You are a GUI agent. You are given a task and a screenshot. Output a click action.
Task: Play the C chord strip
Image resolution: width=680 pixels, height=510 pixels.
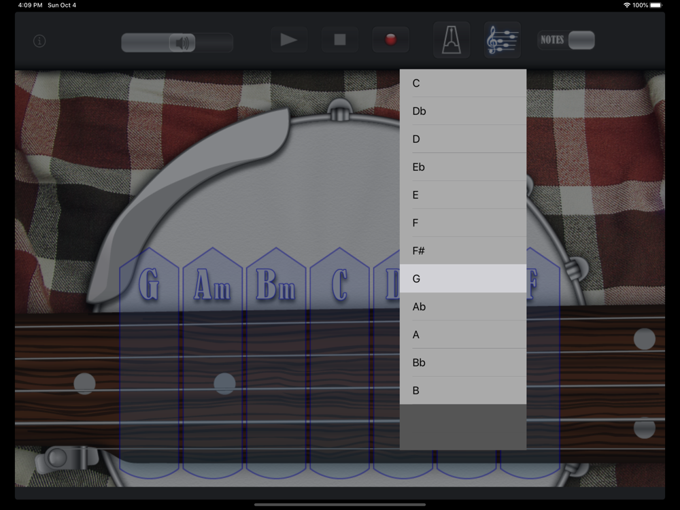(x=339, y=363)
